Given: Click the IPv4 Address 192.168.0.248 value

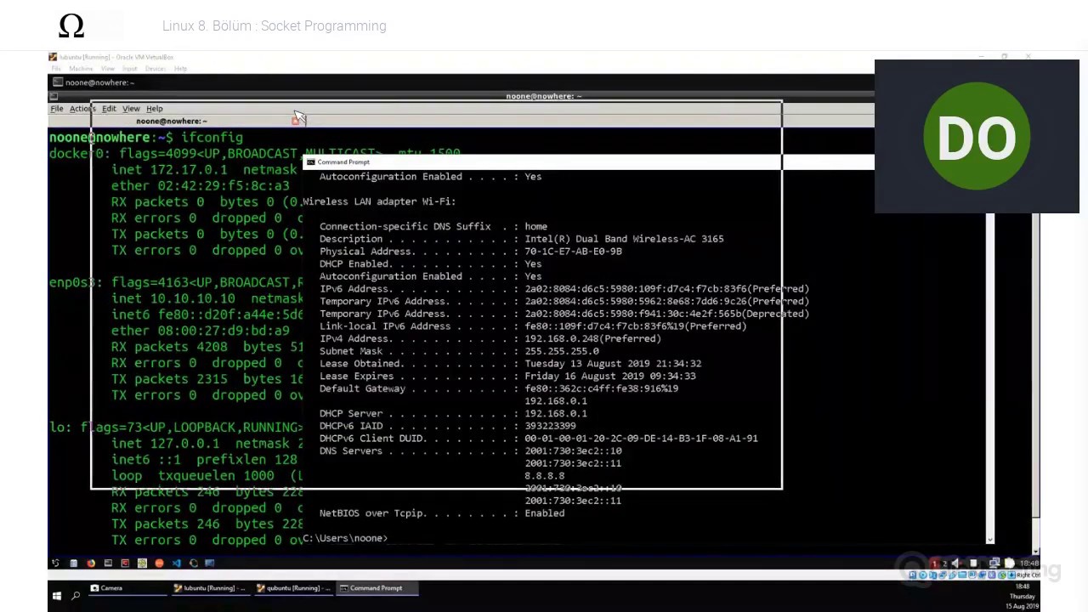Looking at the screenshot, I should [x=592, y=338].
